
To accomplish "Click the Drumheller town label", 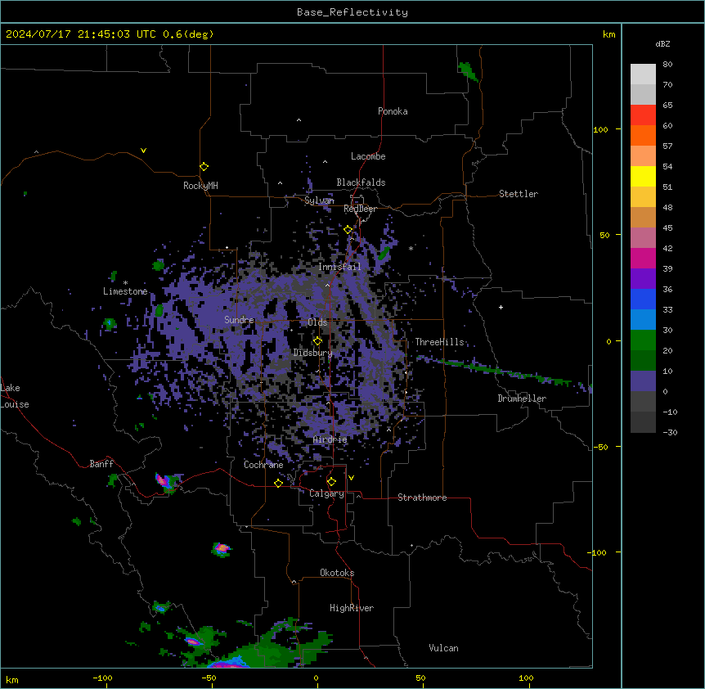I will tap(522, 399).
